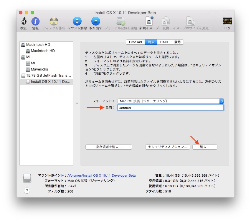
Task: Click the 取り出す (Eject) icon
Action: (x=95, y=21)
